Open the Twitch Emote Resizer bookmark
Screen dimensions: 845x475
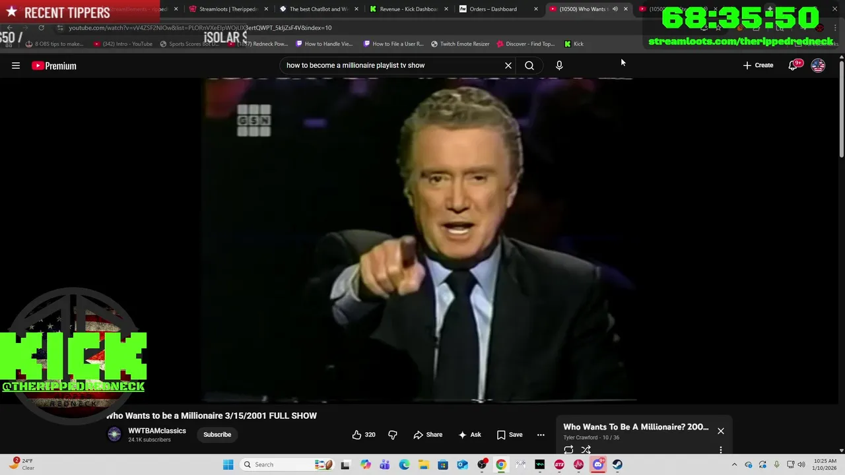(x=460, y=44)
